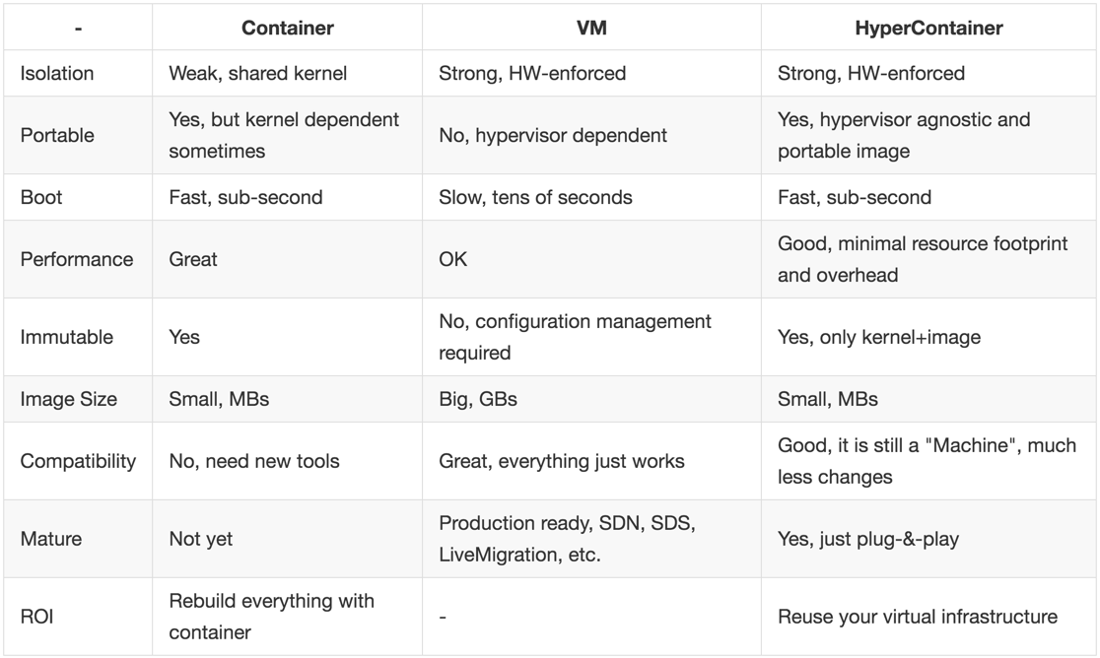The width and height of the screenshot is (1100, 658).
Task: Click the 'Weak, shared kernel' cell
Action: 257,74
